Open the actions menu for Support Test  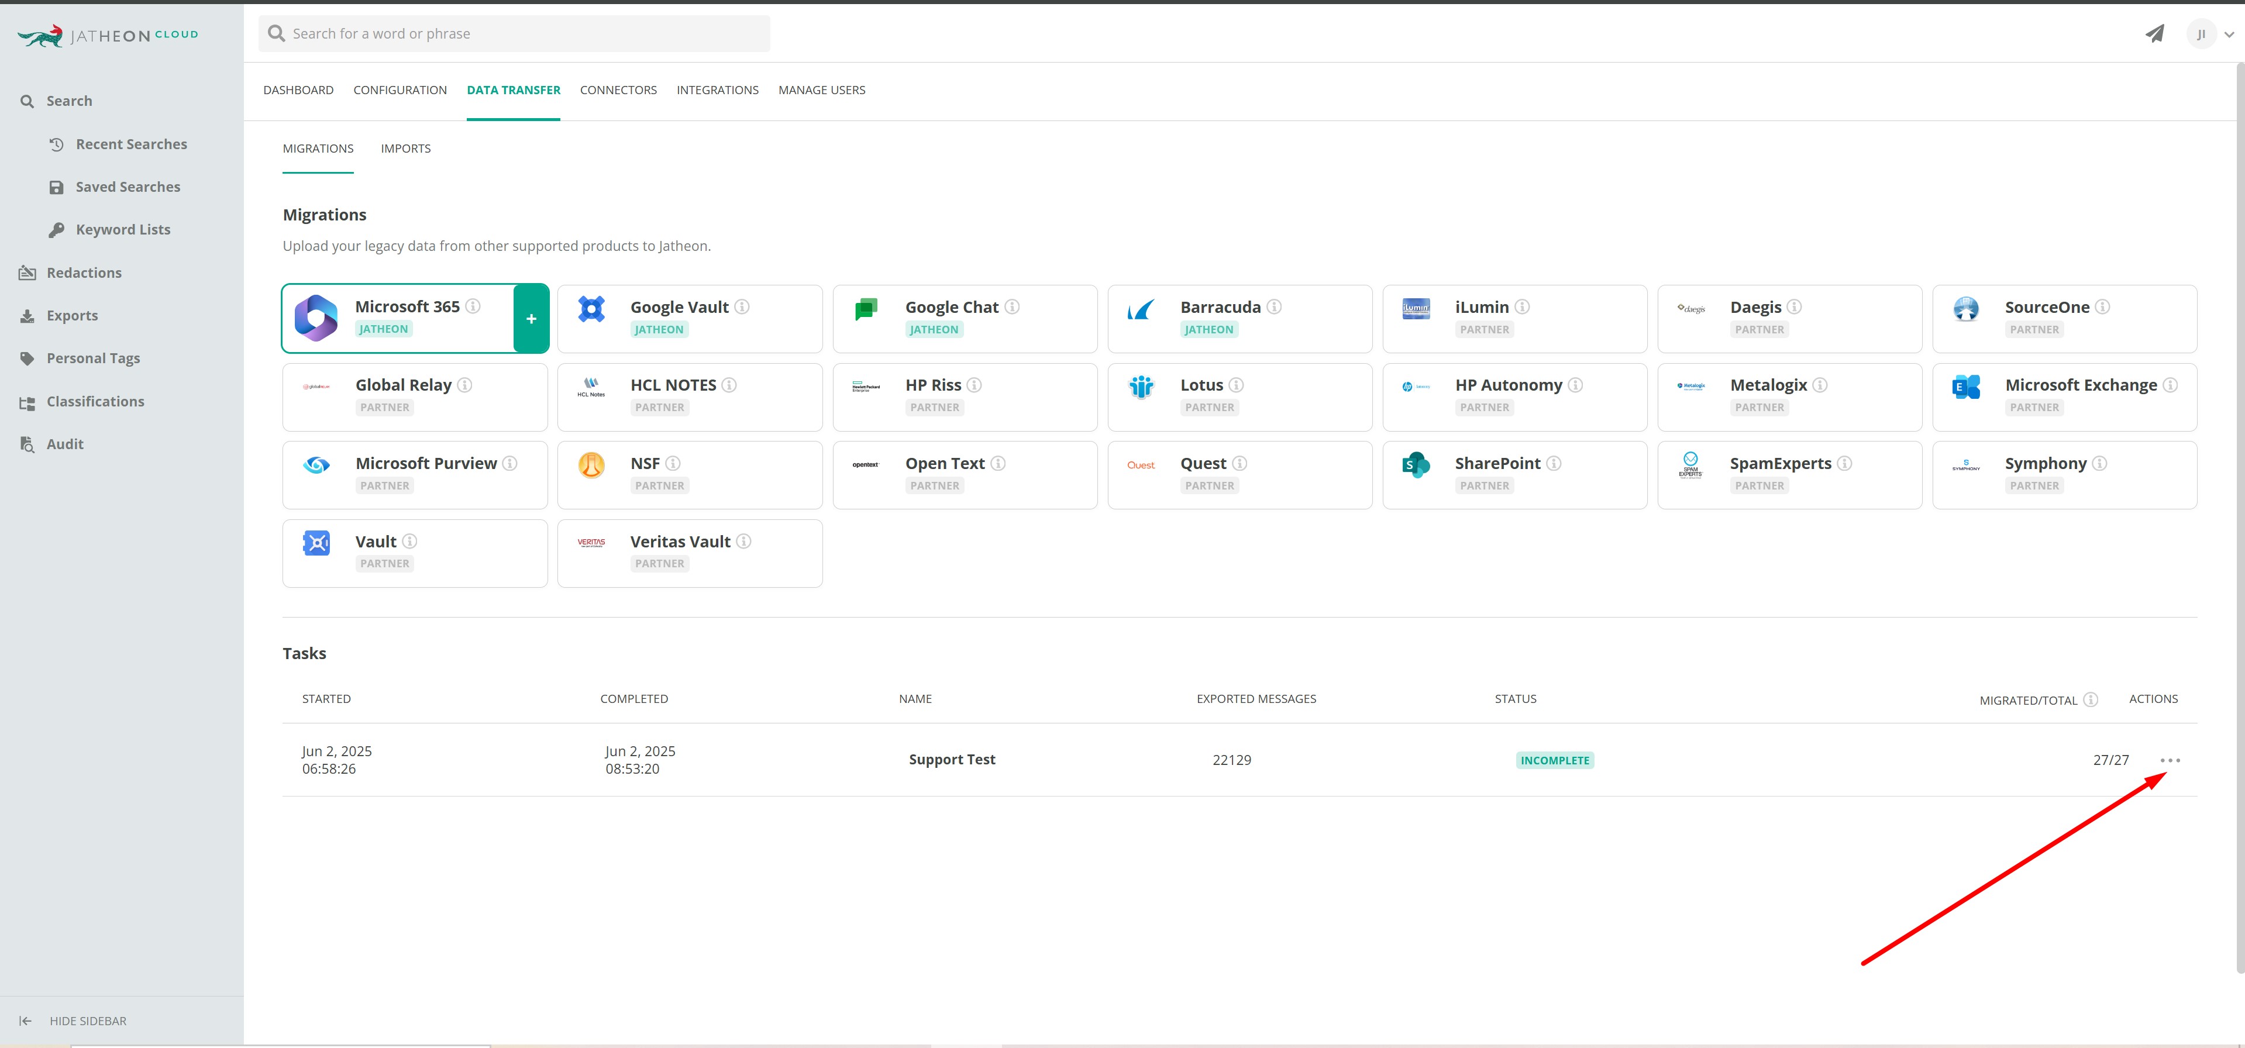[2170, 760]
